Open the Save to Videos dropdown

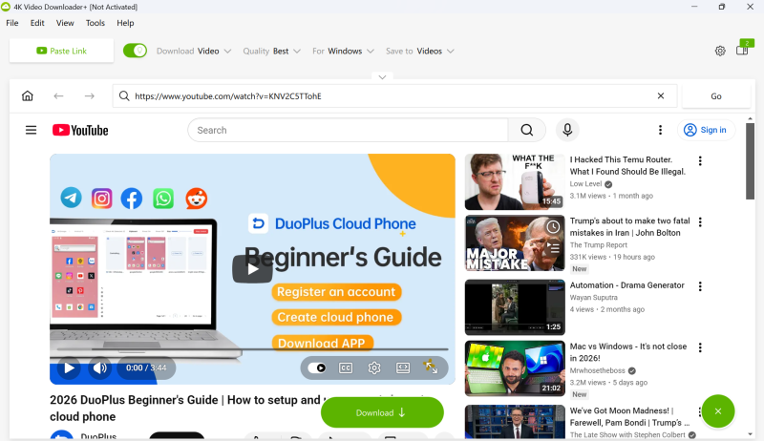coord(419,51)
